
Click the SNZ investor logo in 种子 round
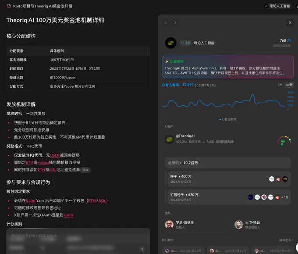pos(285,179)
